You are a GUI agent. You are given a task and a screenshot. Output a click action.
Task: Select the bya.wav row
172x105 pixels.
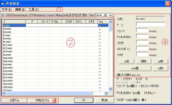coord(55,71)
